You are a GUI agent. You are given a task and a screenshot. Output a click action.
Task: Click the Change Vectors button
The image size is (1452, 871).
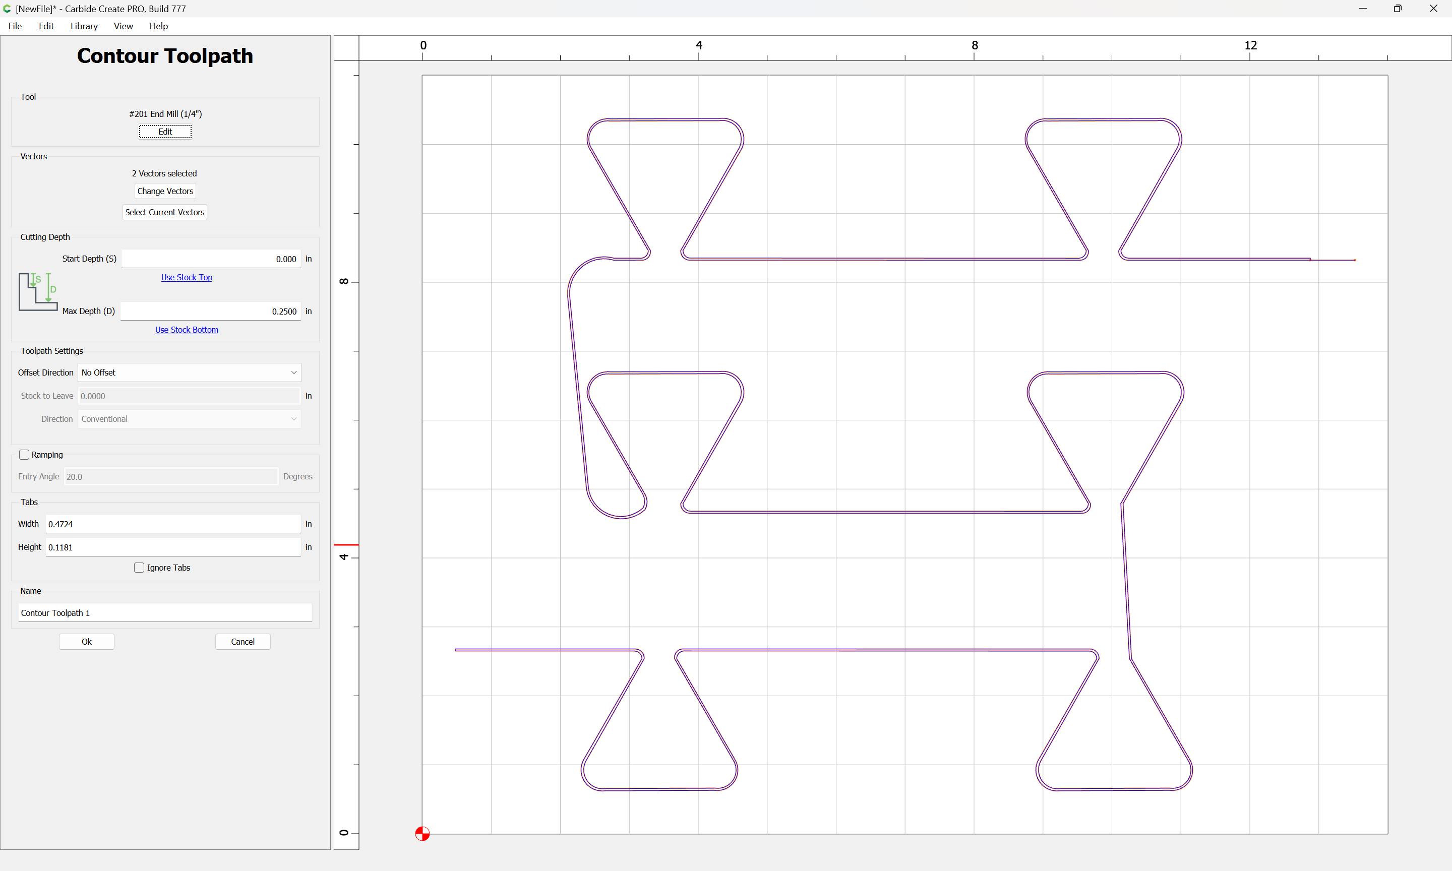coord(165,192)
